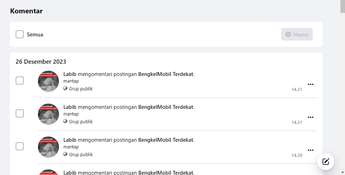The width and height of the screenshot is (345, 175).
Task: Open Labib profile link in second comment
Action: pyautogui.click(x=70, y=107)
